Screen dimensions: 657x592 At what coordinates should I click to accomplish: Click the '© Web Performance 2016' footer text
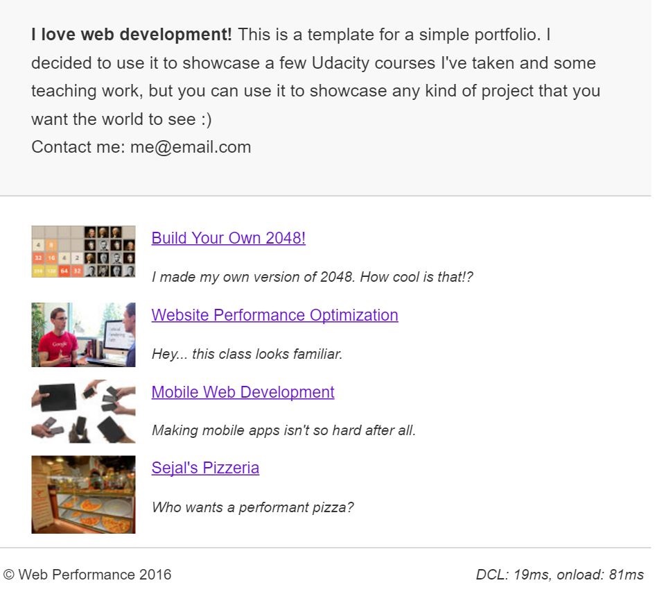click(x=87, y=575)
